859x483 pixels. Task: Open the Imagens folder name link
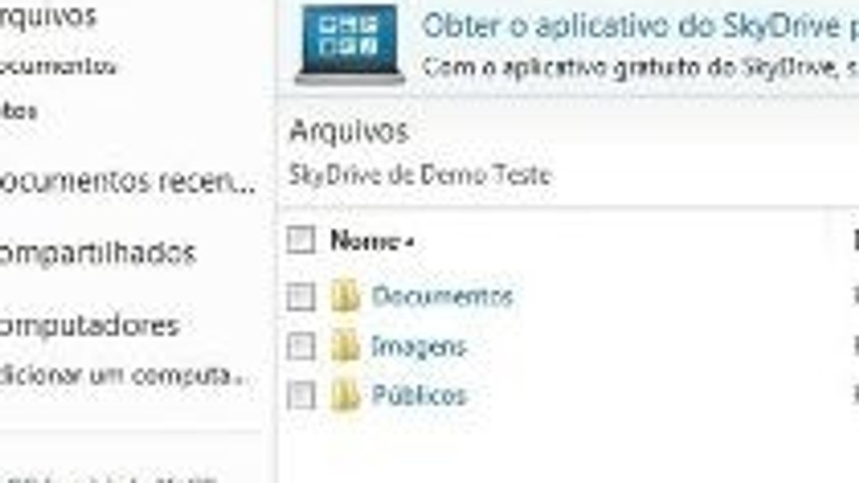pyautogui.click(x=419, y=346)
